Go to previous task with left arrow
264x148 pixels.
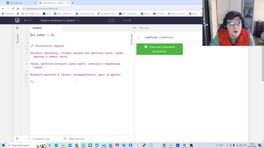tap(28, 20)
